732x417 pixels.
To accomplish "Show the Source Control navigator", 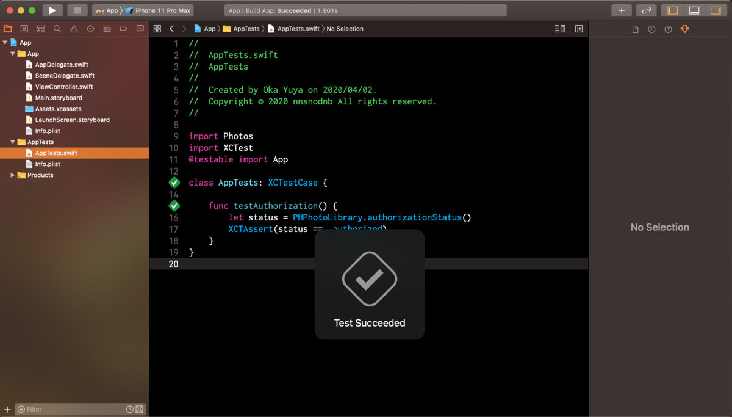I will (24, 29).
